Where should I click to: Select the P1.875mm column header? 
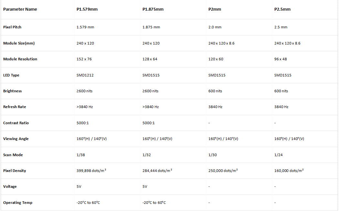click(153, 9)
